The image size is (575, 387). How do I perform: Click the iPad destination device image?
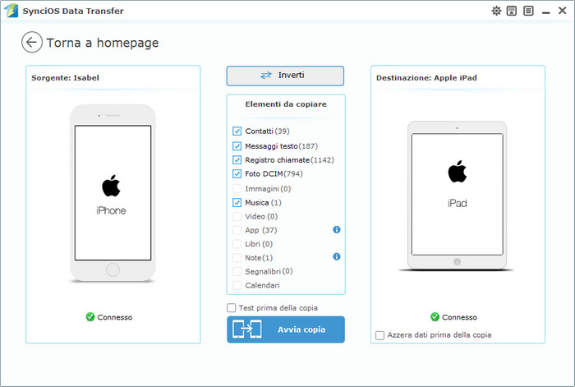(457, 196)
